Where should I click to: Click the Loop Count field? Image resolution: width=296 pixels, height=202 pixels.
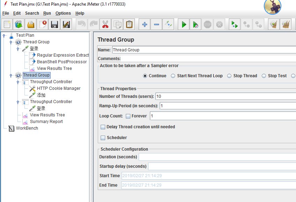click(x=223, y=116)
